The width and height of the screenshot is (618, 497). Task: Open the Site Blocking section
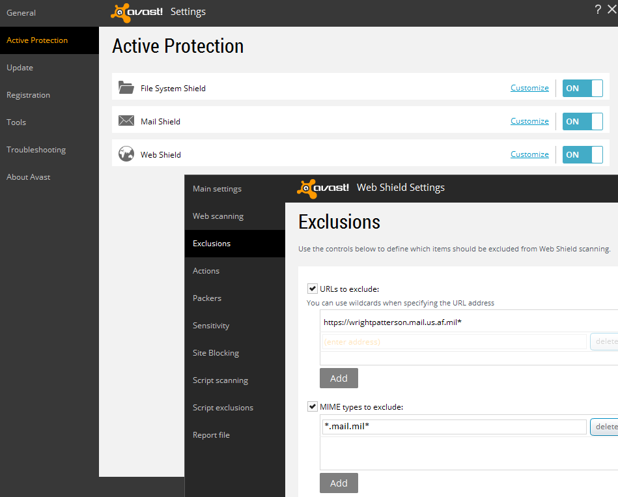(x=216, y=353)
